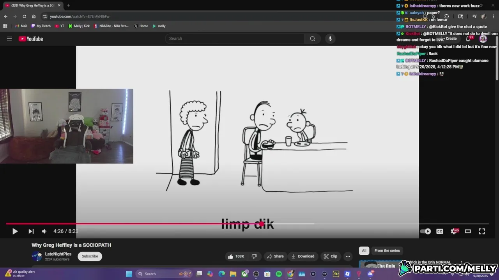
Task: Click the YouTube search magnifier button
Action: click(312, 38)
